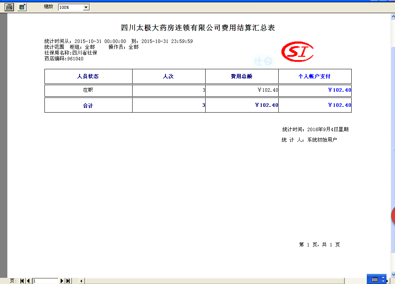This screenshot has height=284, width=395.
Task: Click the vertical scrollbar up arrow
Action: click(393, 17)
